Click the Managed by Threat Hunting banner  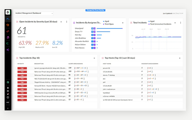pyautogui.click(x=95, y=10)
